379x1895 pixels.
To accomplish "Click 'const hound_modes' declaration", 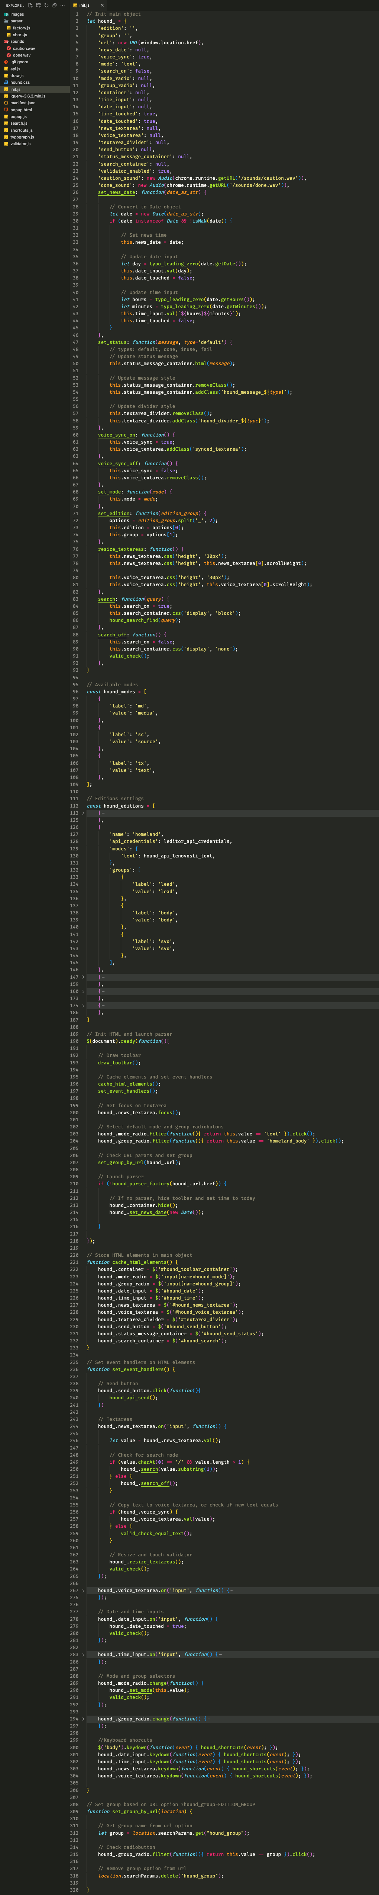I will [x=111, y=691].
